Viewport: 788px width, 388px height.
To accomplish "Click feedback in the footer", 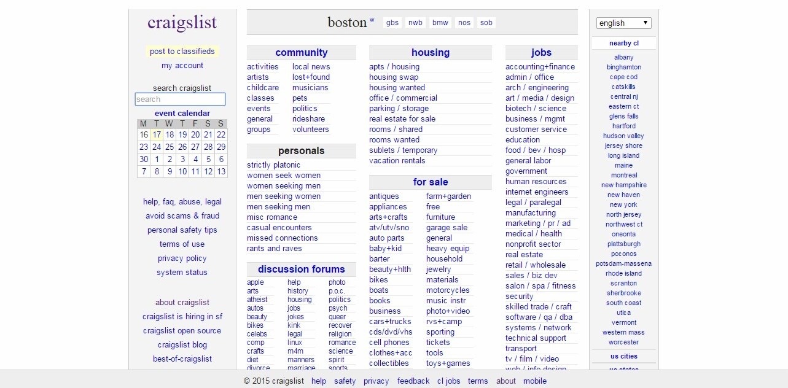I will pos(413,381).
